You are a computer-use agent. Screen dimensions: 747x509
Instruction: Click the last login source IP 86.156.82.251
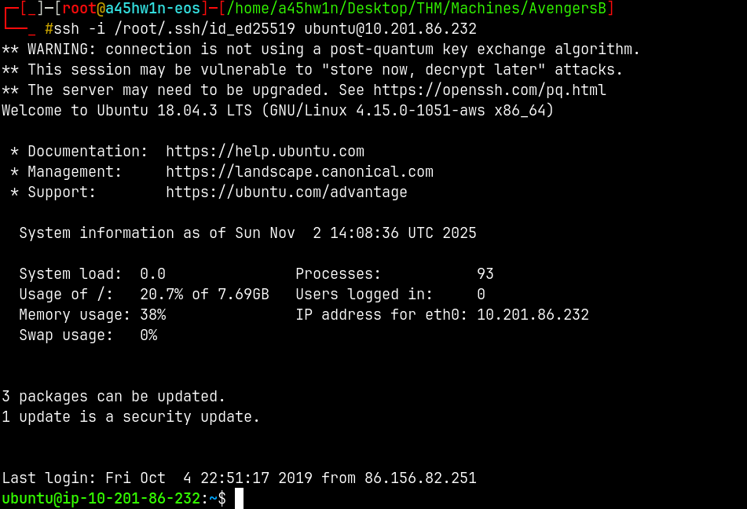pyautogui.click(x=420, y=478)
